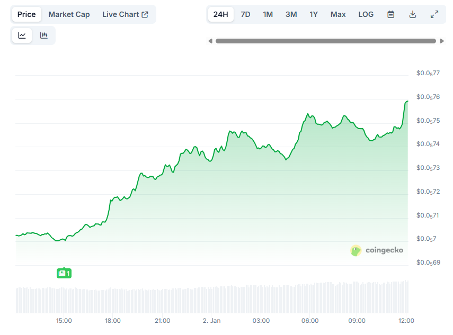Show the 1Y time range
The image size is (453, 335).
314,14
